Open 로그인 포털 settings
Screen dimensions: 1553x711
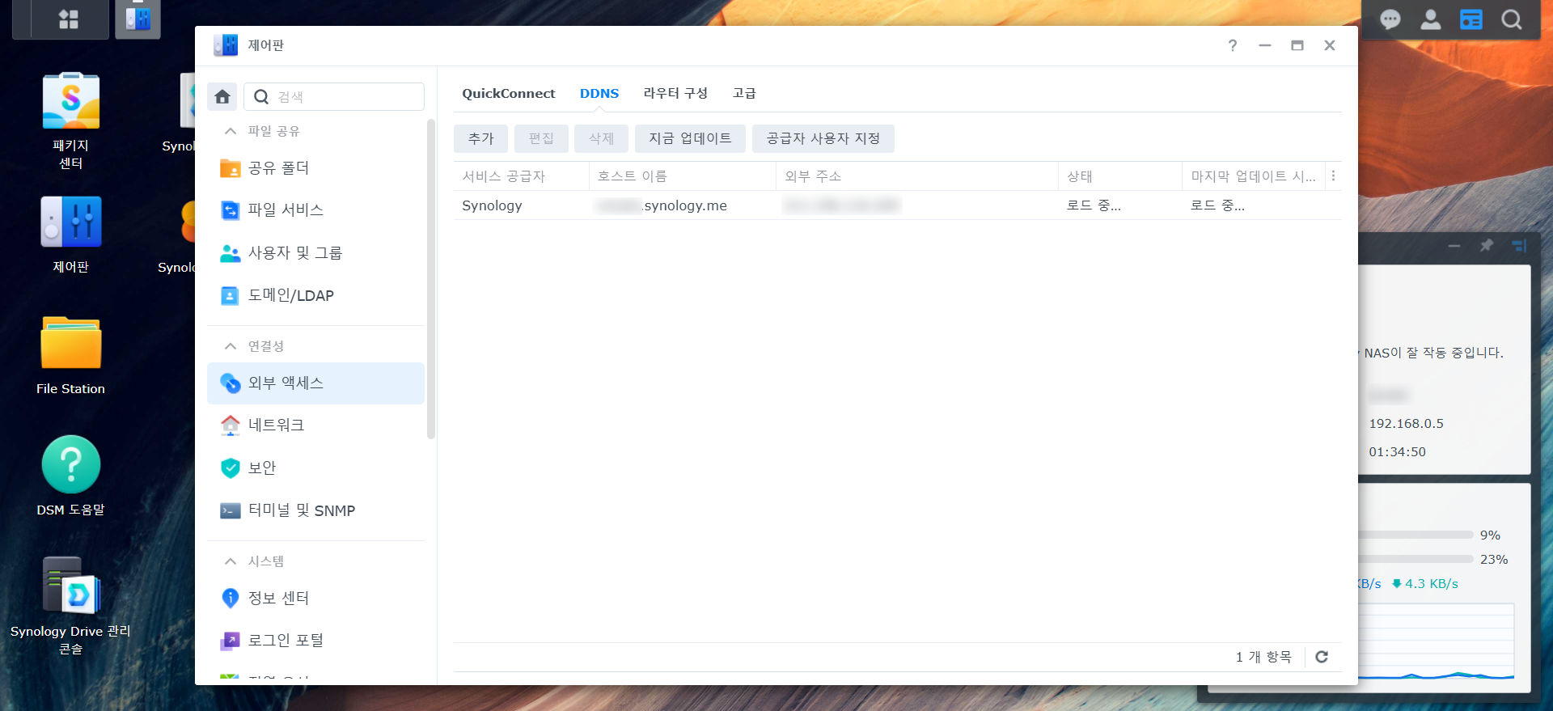point(315,641)
